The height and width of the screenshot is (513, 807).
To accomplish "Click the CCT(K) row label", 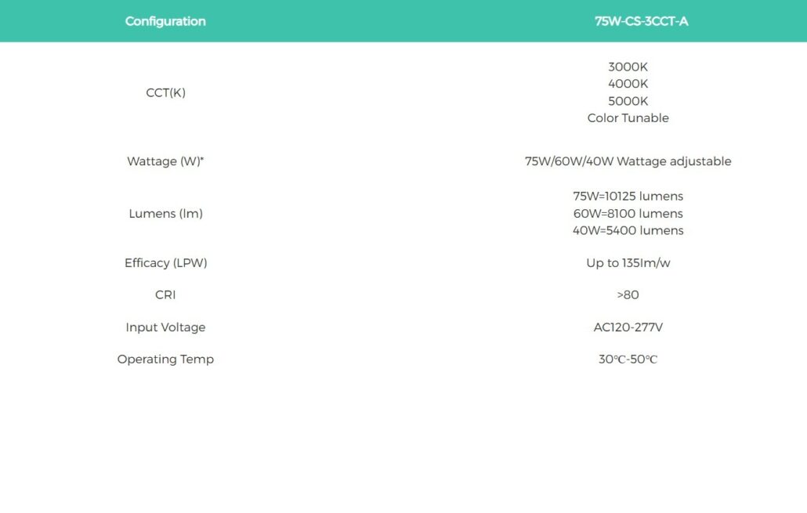I will [x=165, y=92].
